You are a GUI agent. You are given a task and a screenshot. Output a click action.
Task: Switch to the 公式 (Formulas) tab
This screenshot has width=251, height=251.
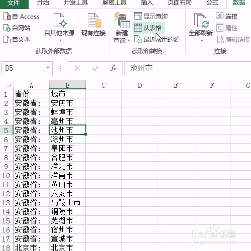pyautogui.click(x=212, y=3)
